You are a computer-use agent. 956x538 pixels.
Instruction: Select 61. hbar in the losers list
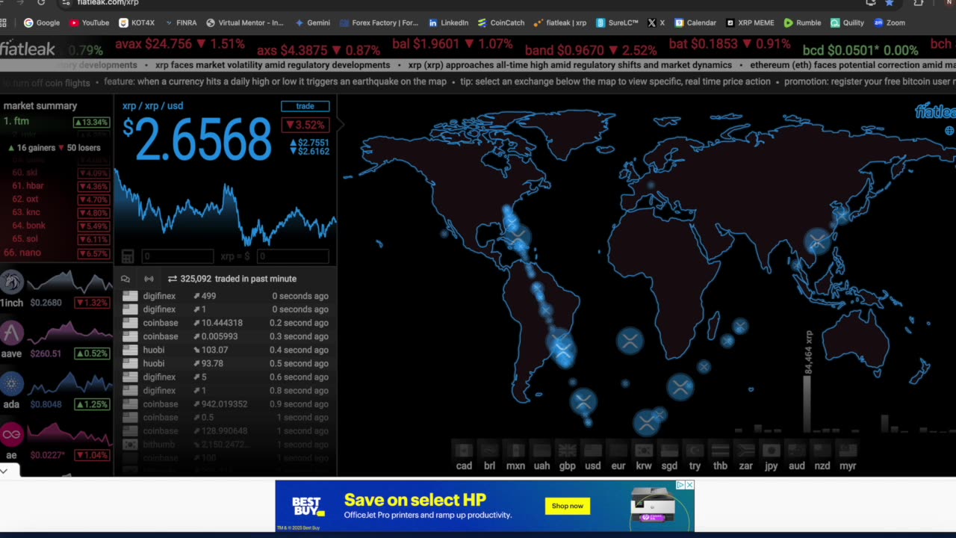[x=56, y=186]
